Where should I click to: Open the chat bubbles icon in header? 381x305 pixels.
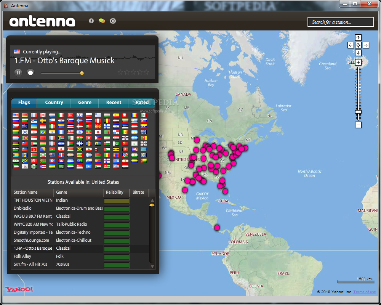tap(102, 21)
